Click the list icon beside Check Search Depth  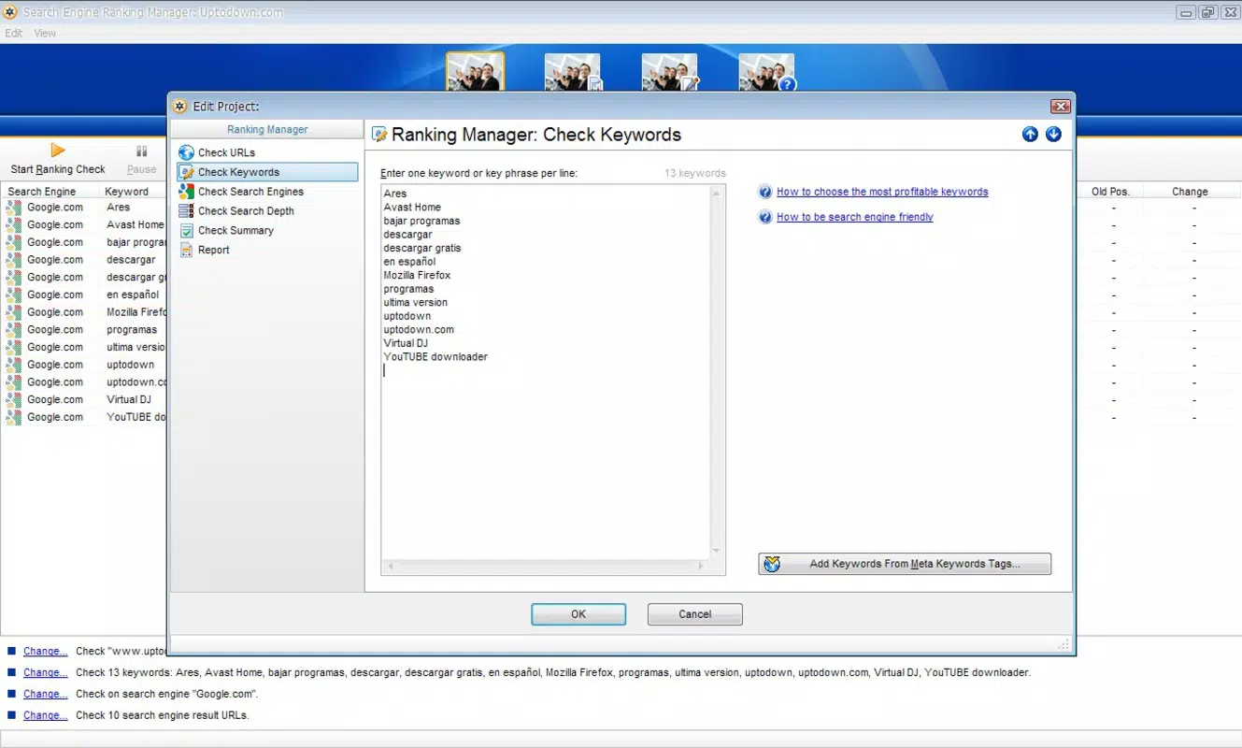(x=186, y=211)
